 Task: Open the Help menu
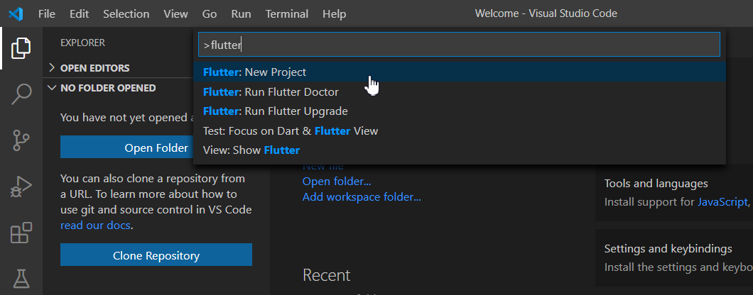(335, 14)
